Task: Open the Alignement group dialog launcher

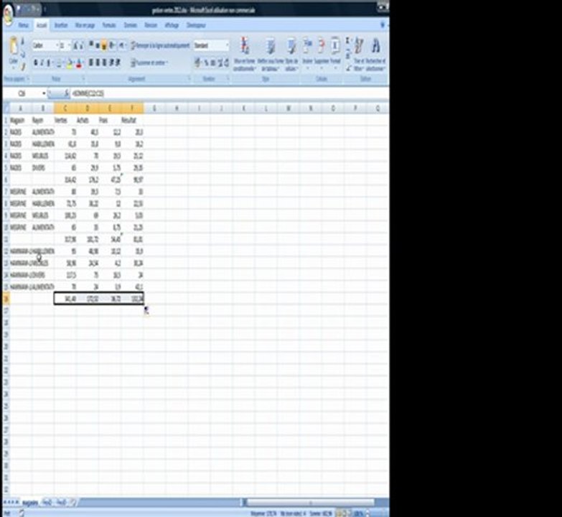Action: pyautogui.click(x=189, y=78)
